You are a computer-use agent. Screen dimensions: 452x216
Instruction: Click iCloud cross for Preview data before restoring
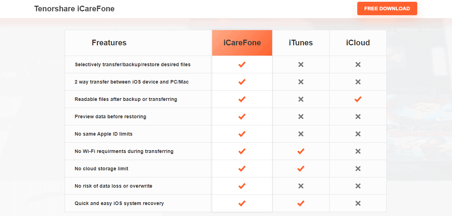[358, 116]
